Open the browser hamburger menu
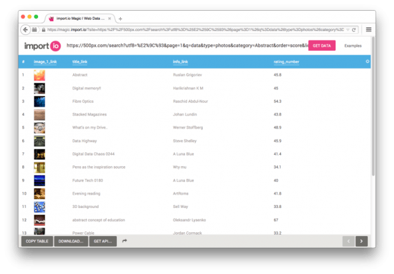This screenshot has height=274, width=394. [369, 30]
